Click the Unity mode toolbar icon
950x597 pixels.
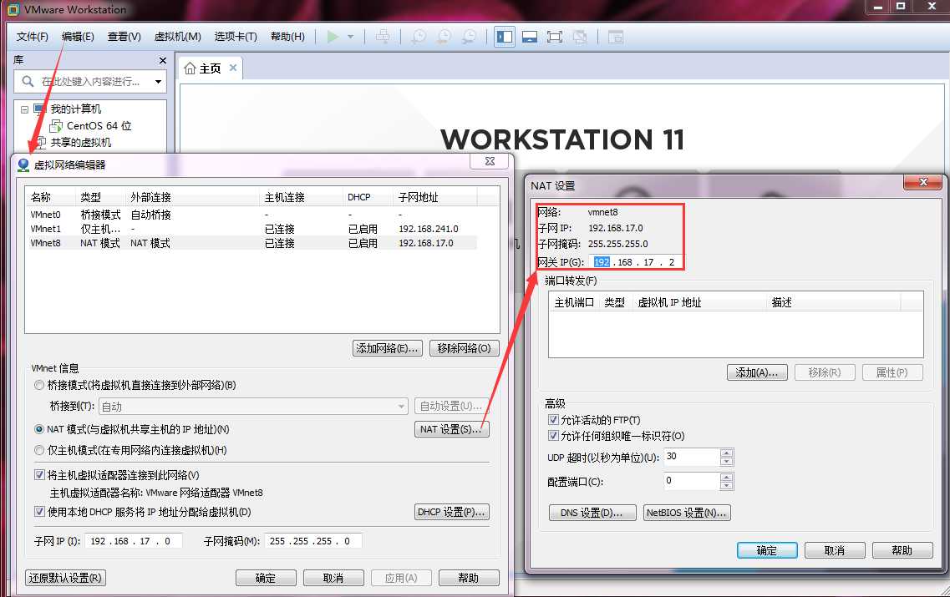click(580, 37)
